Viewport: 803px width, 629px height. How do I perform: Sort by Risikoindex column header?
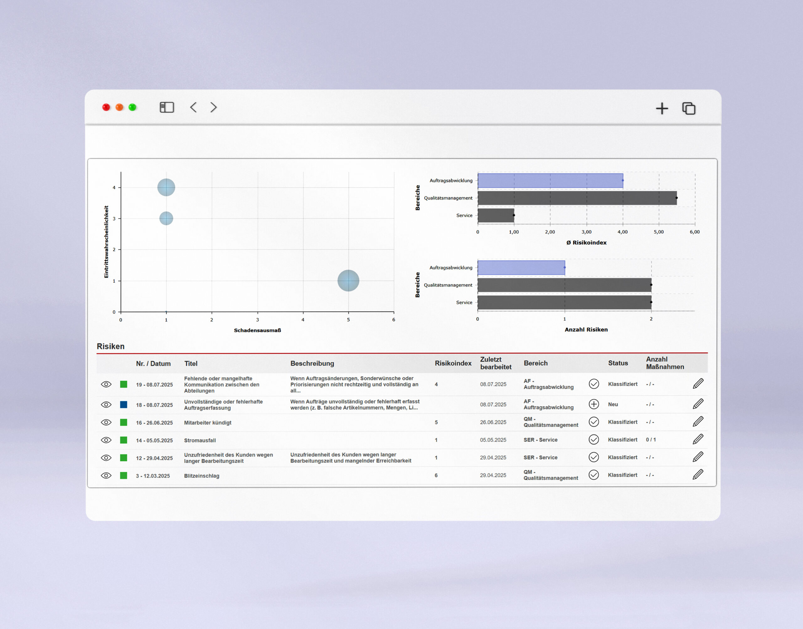pos(453,363)
